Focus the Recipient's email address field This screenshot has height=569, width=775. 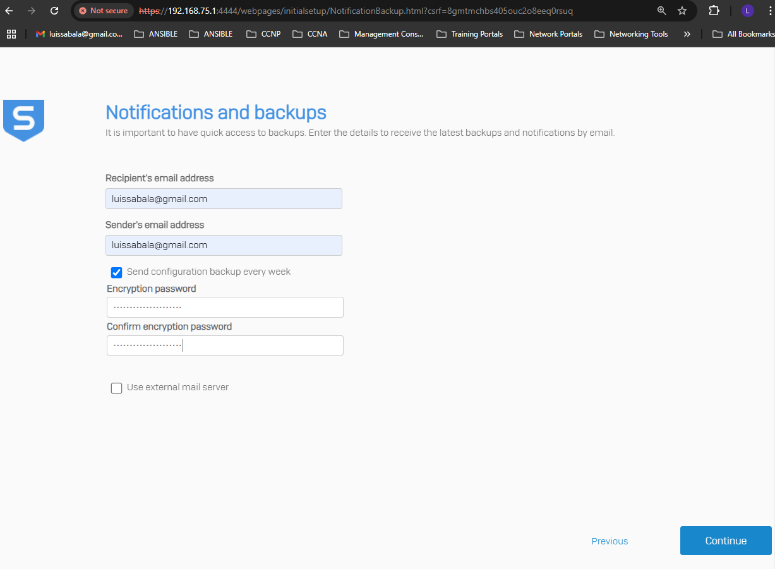[224, 198]
